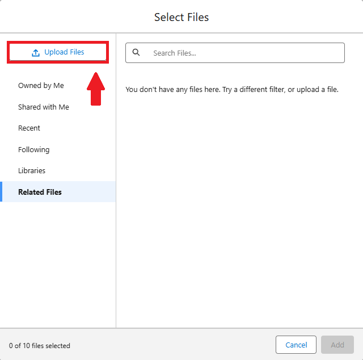Open the Shared with Me filter

click(x=44, y=107)
